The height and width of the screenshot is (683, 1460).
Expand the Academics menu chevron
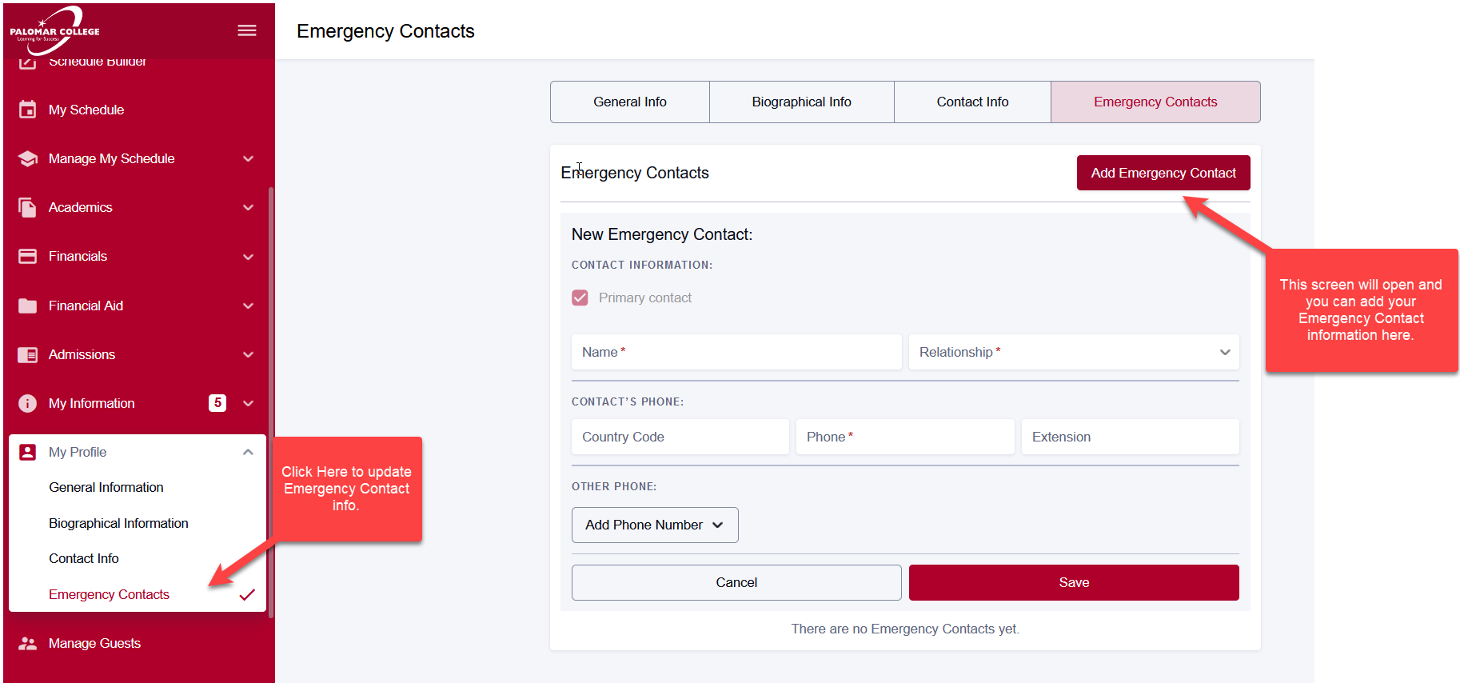click(x=248, y=207)
